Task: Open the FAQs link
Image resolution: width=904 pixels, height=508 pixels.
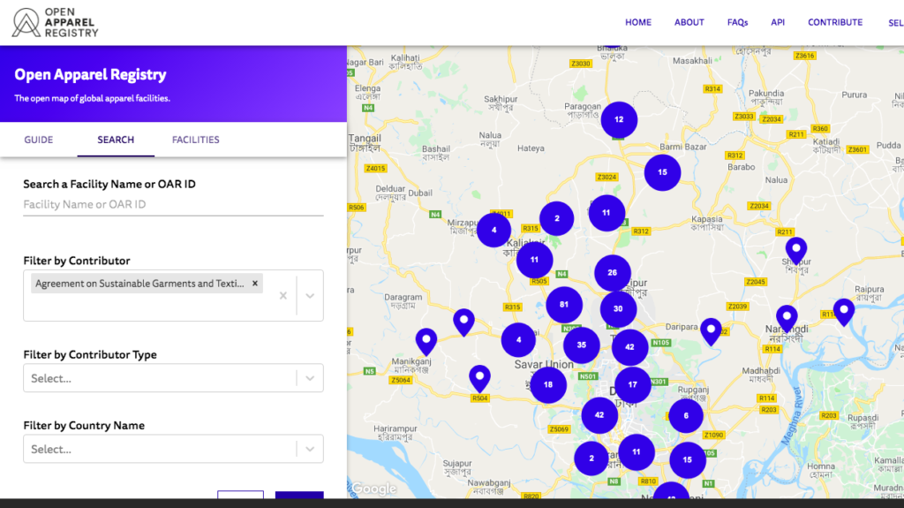Action: click(737, 22)
